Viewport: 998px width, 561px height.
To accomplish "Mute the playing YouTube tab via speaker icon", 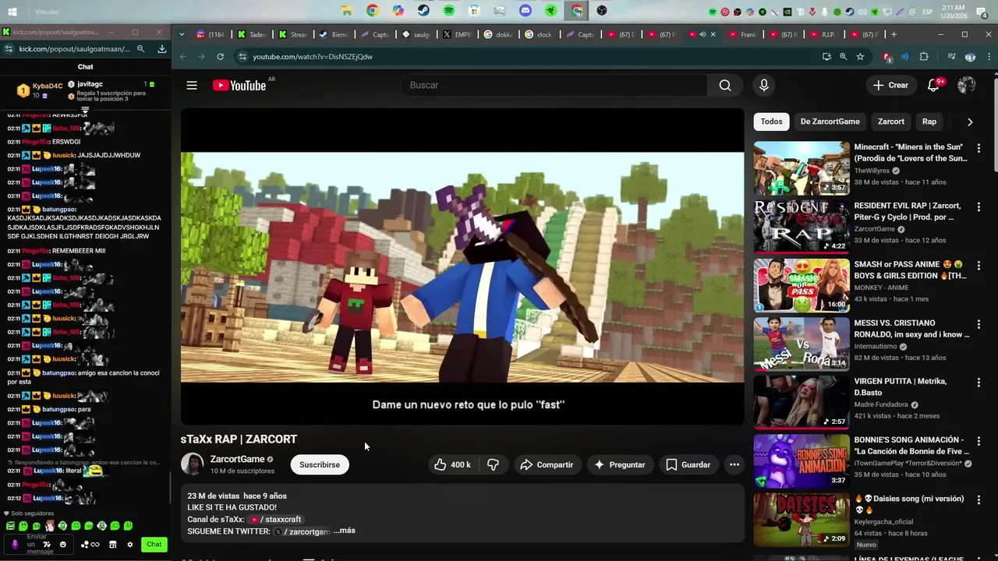I will click(x=702, y=34).
